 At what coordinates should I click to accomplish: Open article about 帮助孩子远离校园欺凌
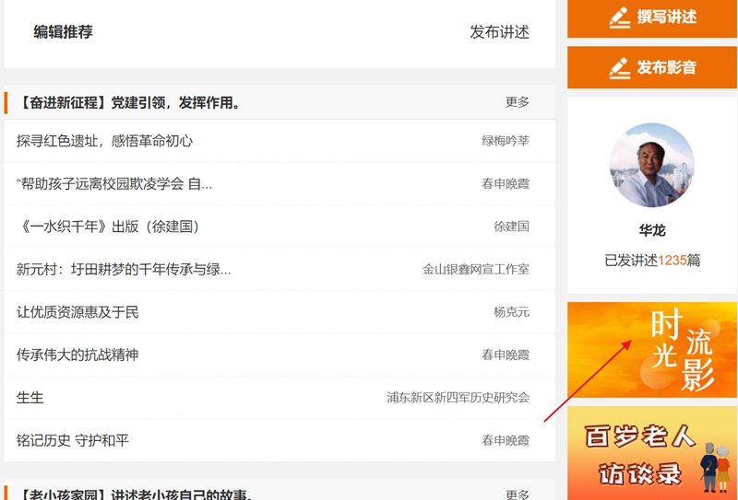click(x=114, y=184)
